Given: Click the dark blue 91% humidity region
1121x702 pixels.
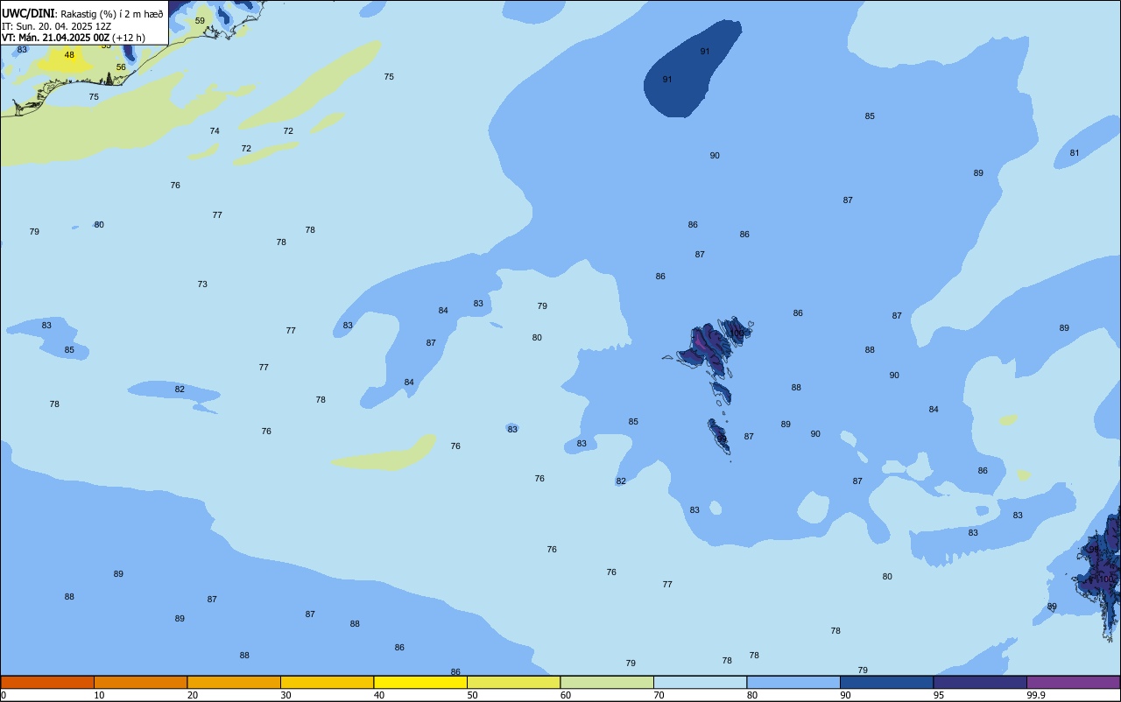Looking at the screenshot, I should pos(692,68).
